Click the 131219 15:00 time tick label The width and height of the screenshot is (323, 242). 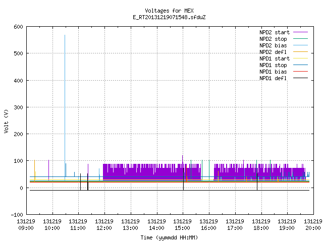(182, 224)
